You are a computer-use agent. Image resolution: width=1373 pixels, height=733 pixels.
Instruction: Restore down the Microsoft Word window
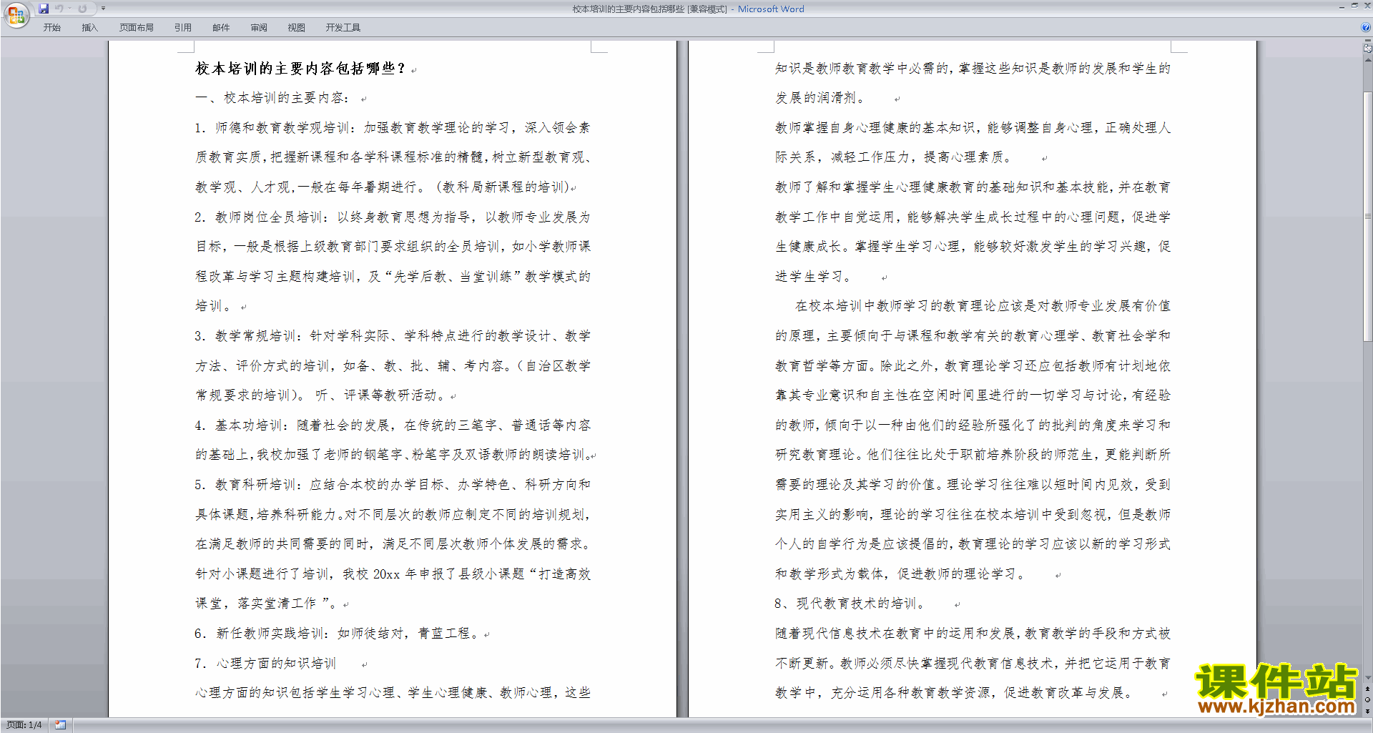[1354, 6]
